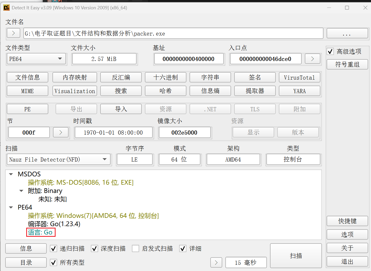The image size is (371, 271).
Task: Click the arrow button beside entry point address
Action: coord(312,59)
